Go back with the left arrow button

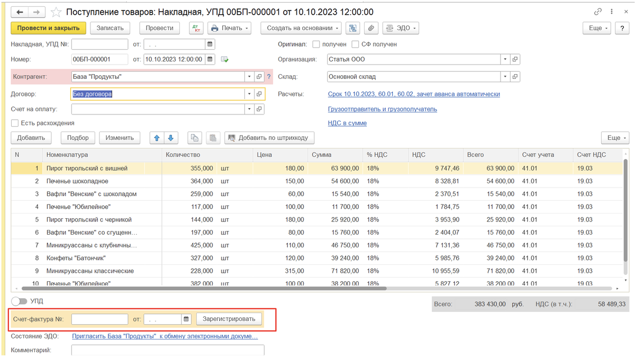tap(20, 12)
